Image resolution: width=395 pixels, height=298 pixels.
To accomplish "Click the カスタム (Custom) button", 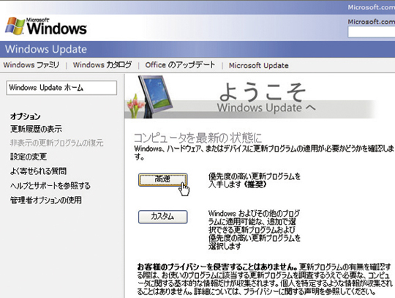I will click(162, 217).
